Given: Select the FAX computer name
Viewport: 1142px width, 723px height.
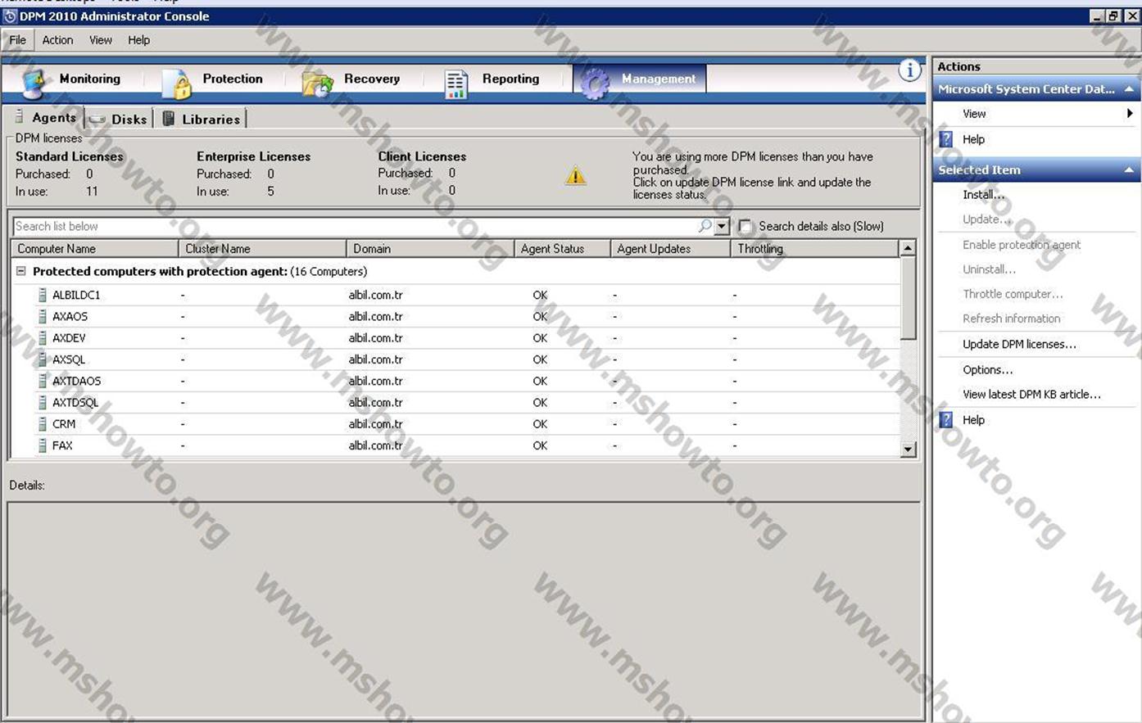Looking at the screenshot, I should [62, 445].
